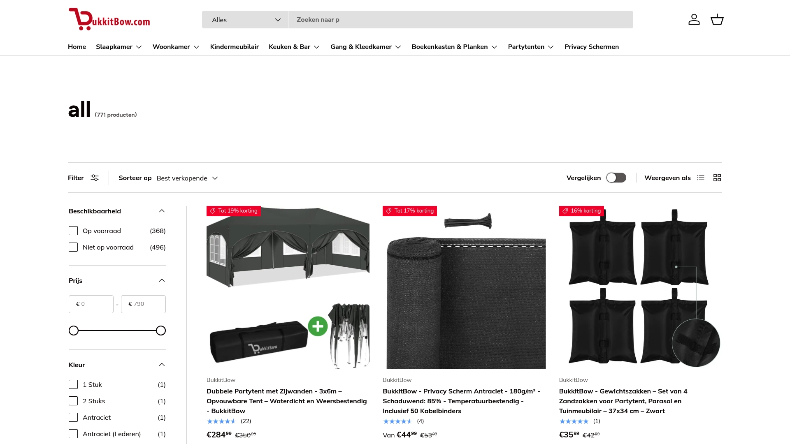Click the Zoeken naar search field
Screen dimensions: 790x444
[460, 20]
